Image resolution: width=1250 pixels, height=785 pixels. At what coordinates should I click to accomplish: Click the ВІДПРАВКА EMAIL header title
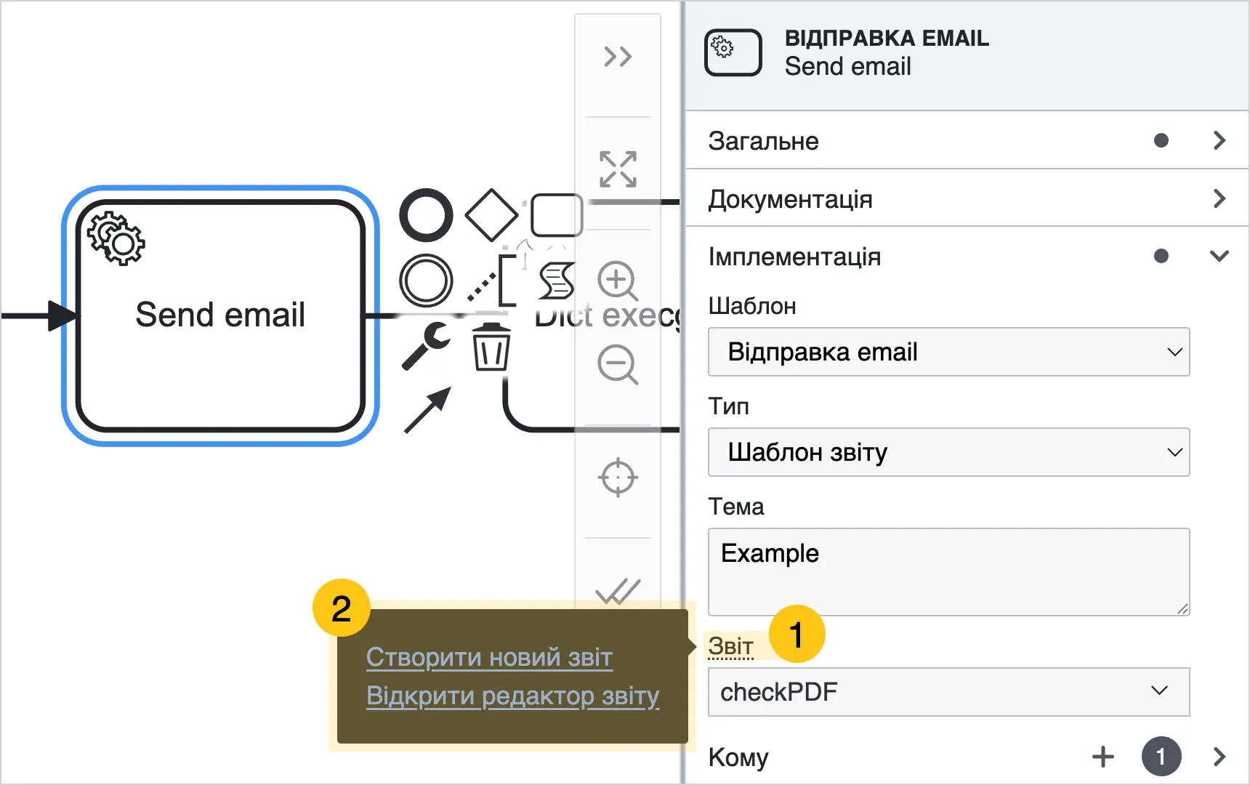coord(887,38)
